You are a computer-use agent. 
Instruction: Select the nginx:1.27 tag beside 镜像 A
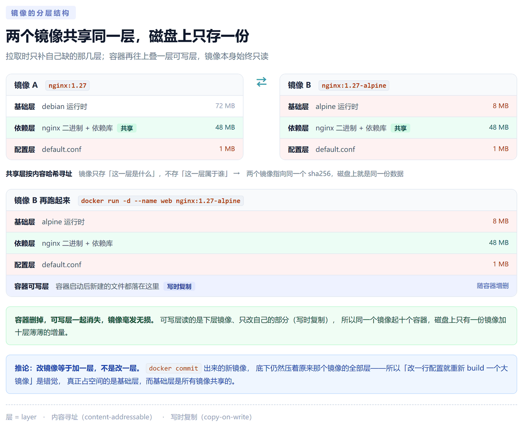[68, 85]
